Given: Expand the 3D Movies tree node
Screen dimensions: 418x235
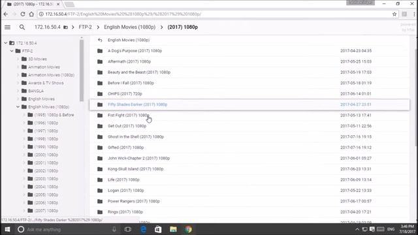Looking at the screenshot, I should point(18,59).
